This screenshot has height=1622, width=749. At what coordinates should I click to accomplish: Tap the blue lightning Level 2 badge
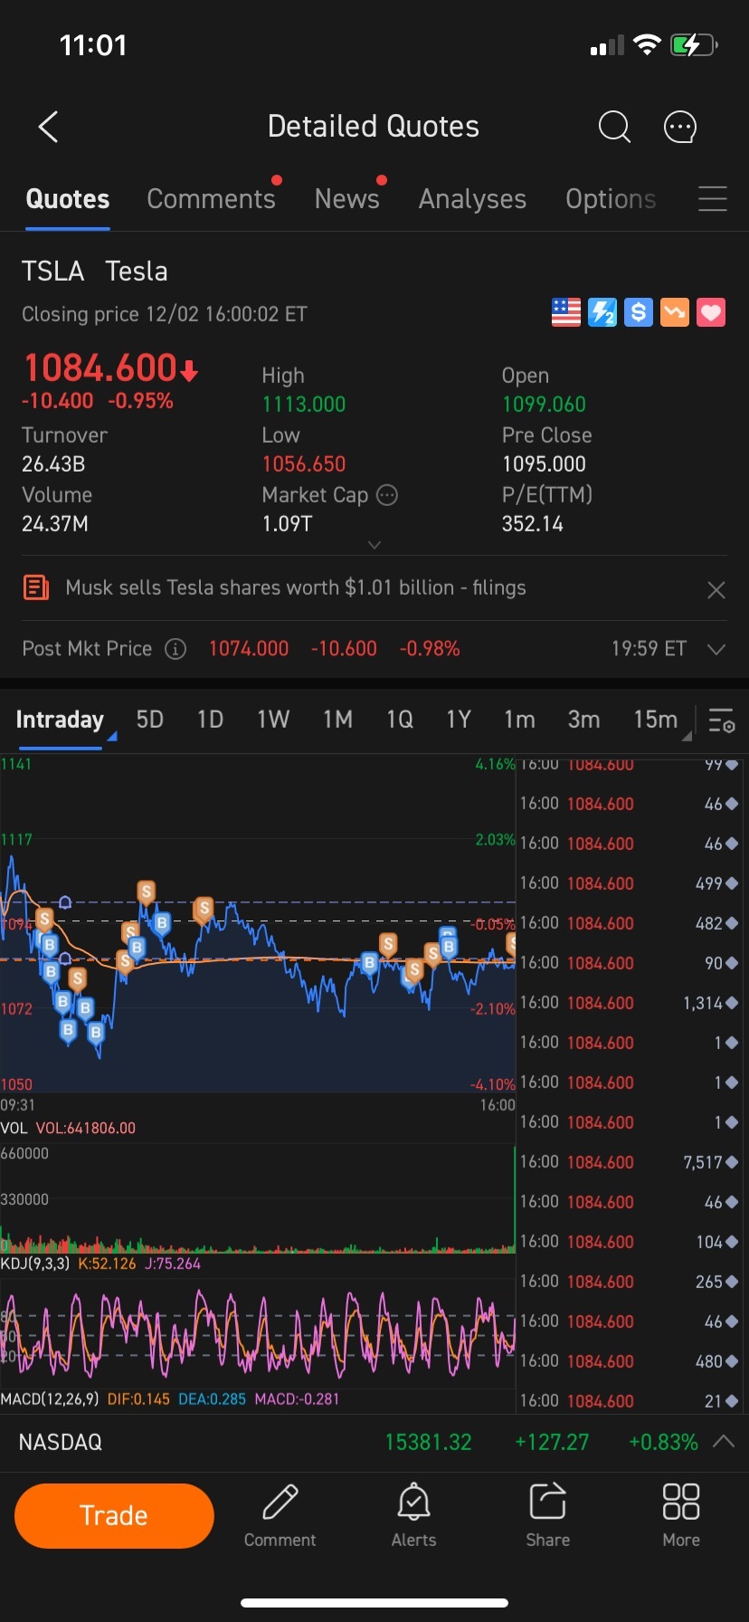tap(602, 312)
